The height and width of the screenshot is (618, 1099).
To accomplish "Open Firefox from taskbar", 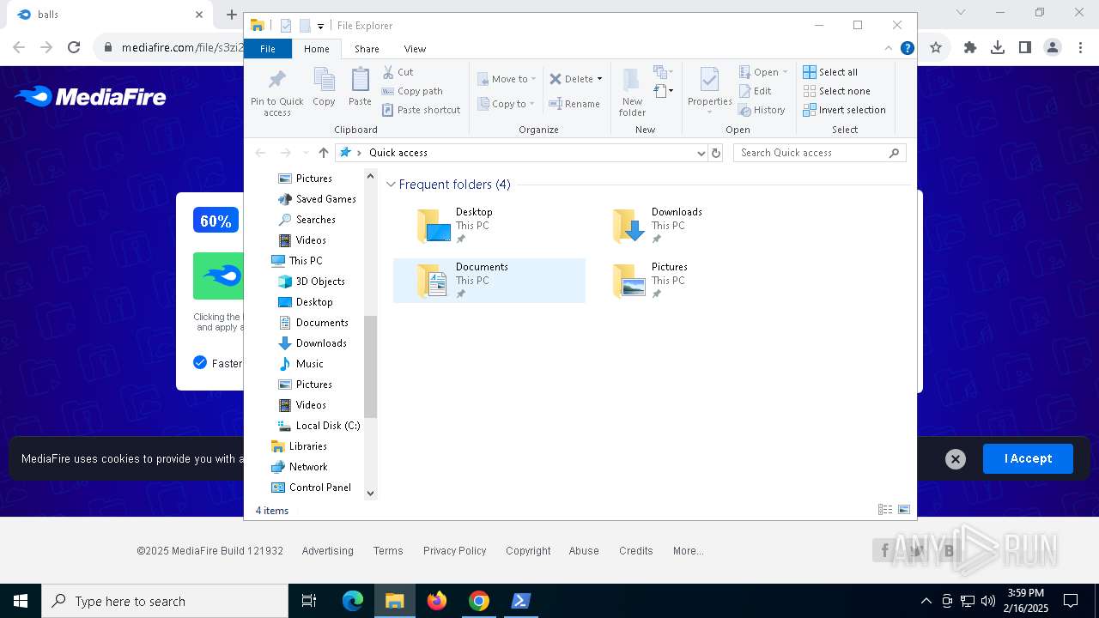I will 437,601.
